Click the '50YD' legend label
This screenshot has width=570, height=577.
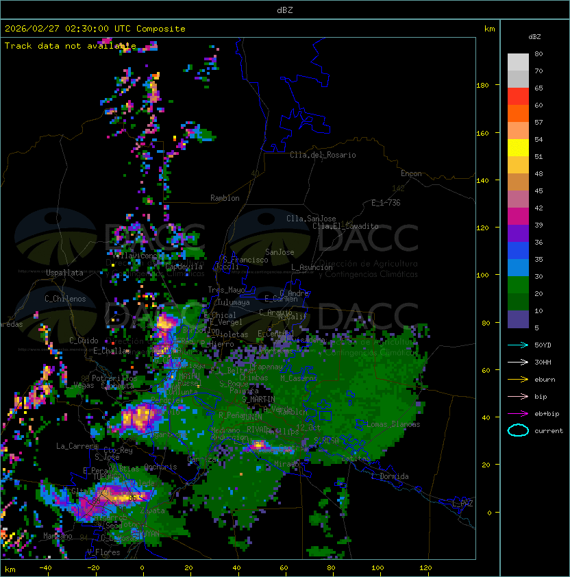pyautogui.click(x=543, y=345)
